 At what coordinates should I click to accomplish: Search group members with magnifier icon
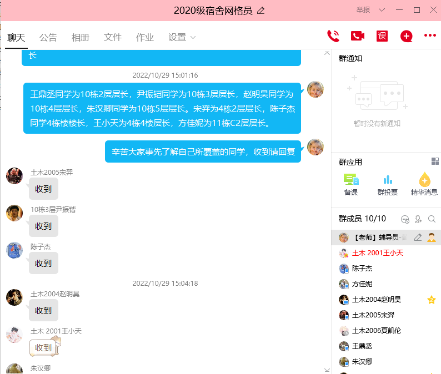point(432,219)
